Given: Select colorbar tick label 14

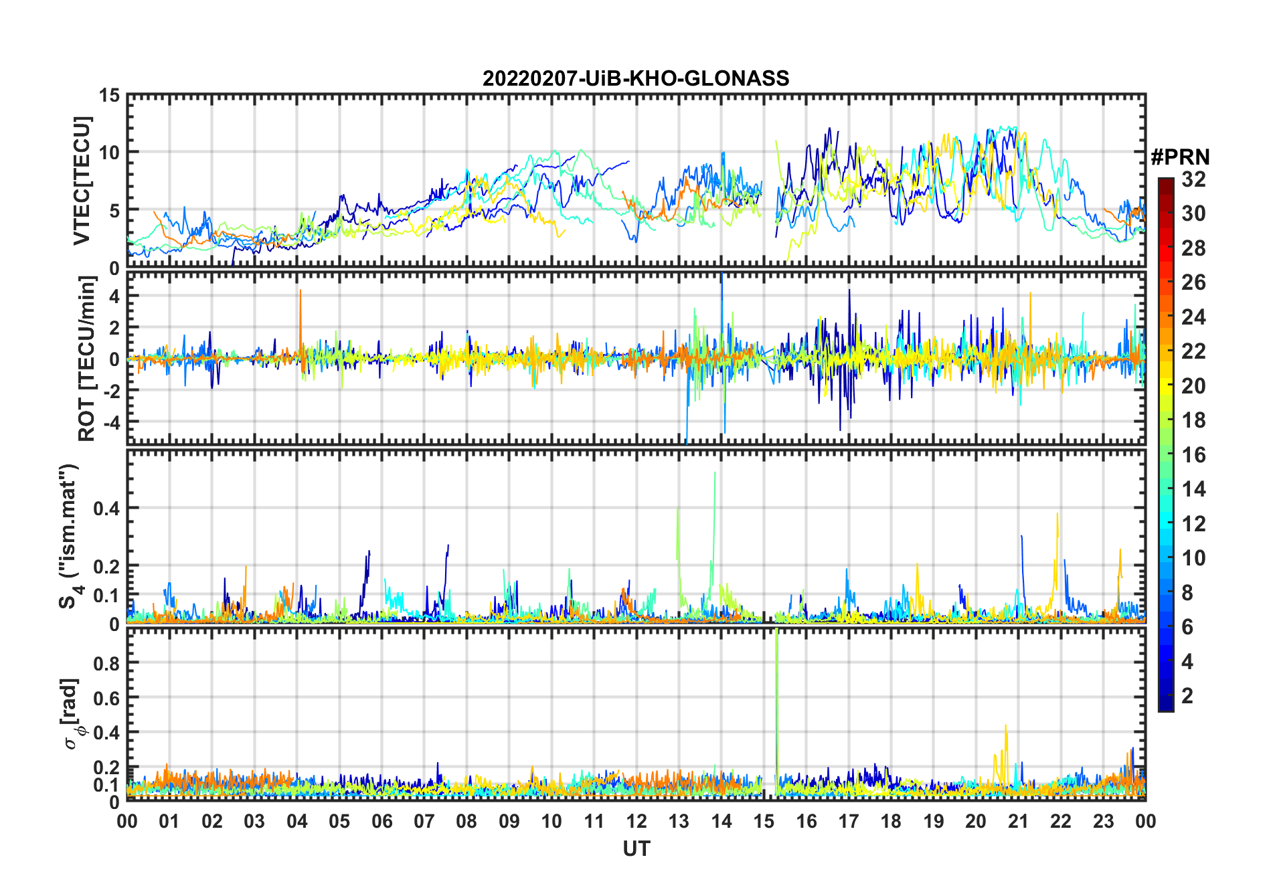Looking at the screenshot, I should [1194, 489].
